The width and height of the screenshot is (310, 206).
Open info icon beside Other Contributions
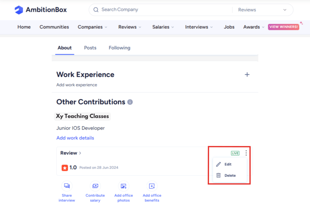130,102
